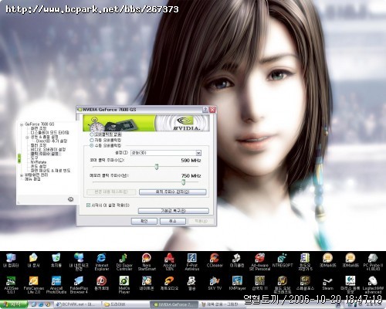Click the core clock frequency slider thumb
The width and height of the screenshot is (386, 309).
157,167
